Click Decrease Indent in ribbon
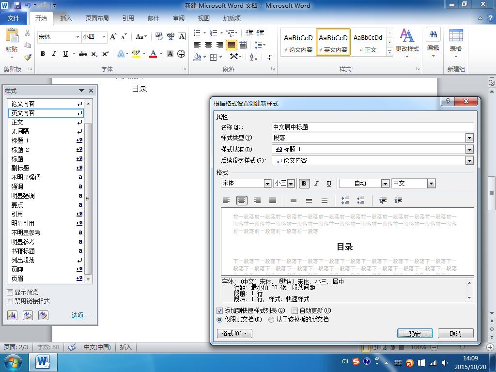 coord(249,32)
